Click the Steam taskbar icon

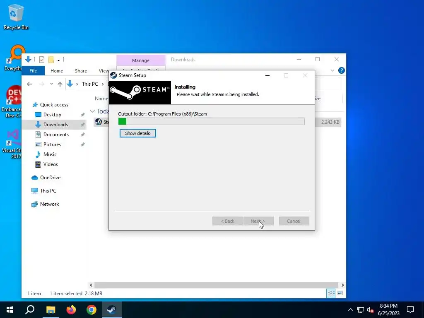[x=112, y=310]
